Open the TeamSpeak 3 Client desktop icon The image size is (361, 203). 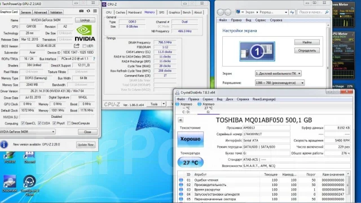click(30, 182)
